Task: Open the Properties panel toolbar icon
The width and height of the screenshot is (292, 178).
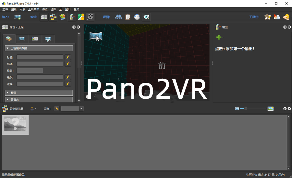Action: point(44,17)
